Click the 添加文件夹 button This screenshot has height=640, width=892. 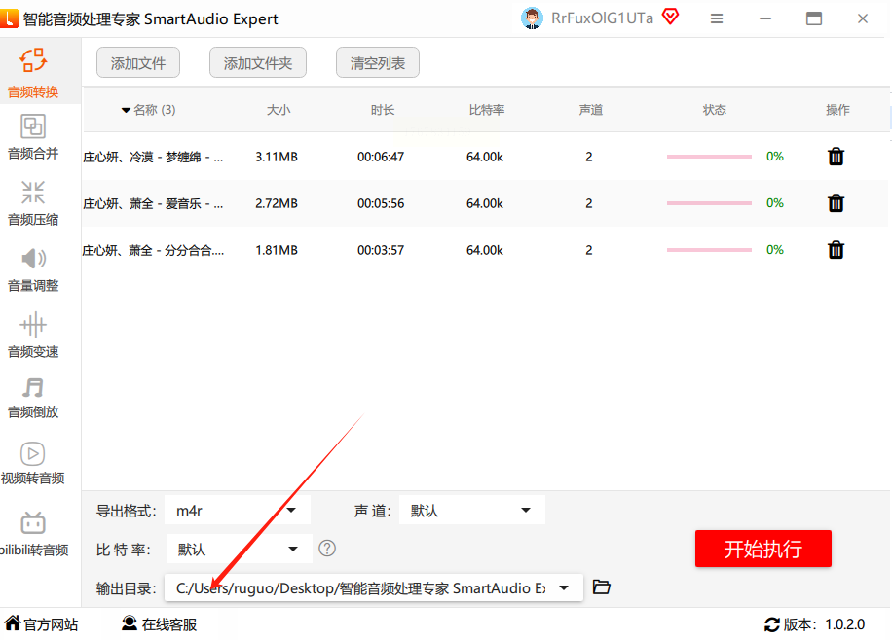[x=258, y=62]
